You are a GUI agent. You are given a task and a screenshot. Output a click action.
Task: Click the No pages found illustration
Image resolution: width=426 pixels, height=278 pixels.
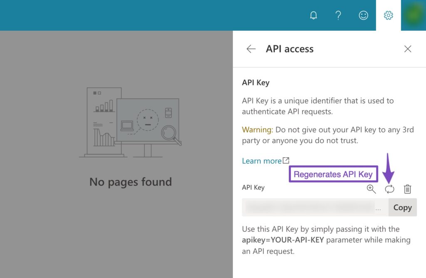131,122
